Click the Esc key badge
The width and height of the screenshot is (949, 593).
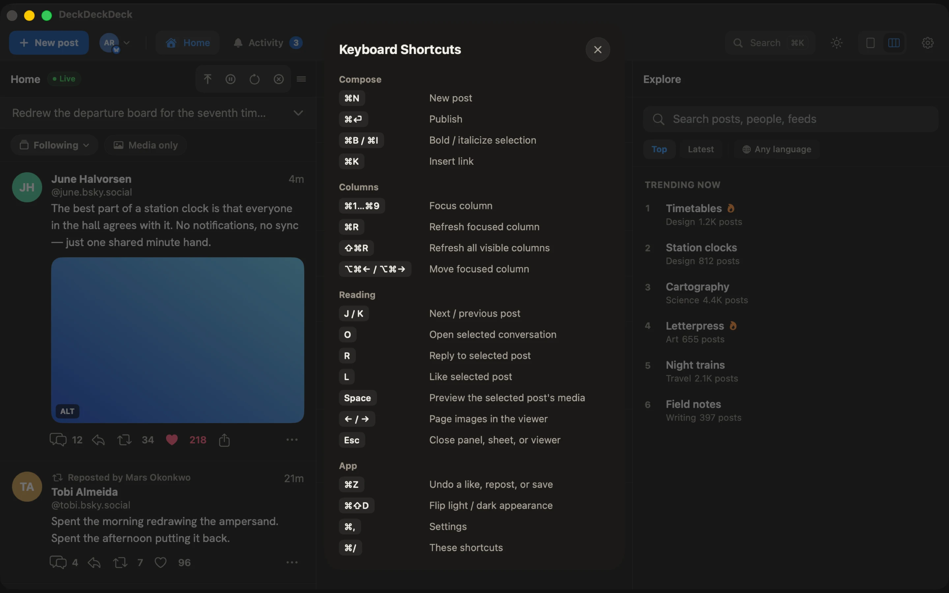click(352, 440)
